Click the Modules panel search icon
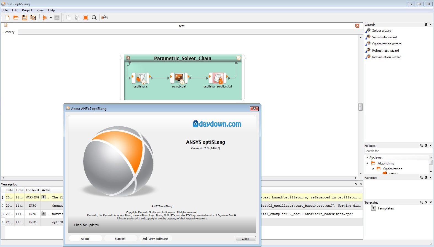This screenshot has height=247, width=434. (x=421, y=145)
